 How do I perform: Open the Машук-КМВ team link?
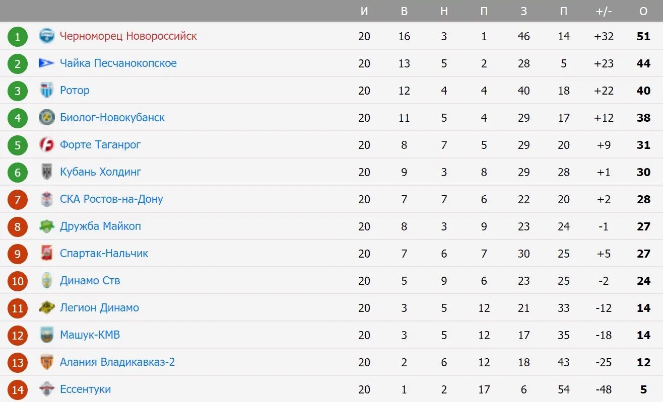coord(90,335)
